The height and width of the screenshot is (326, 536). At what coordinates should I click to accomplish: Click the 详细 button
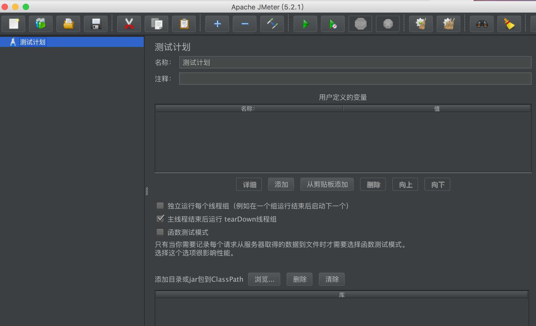click(x=249, y=184)
